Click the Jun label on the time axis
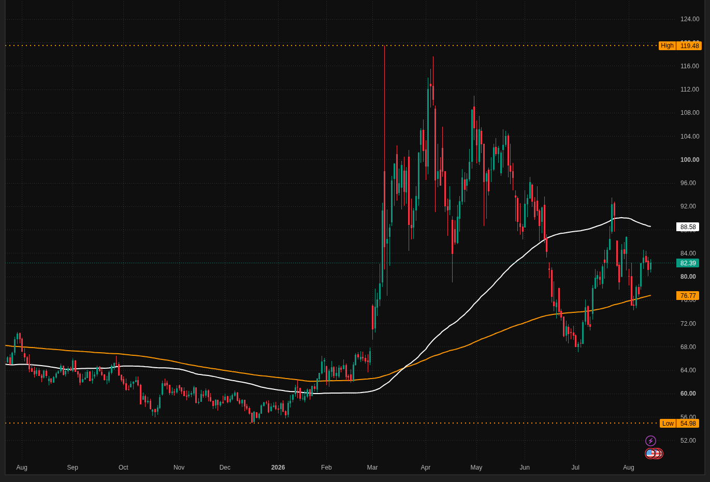The image size is (710, 482). [x=525, y=468]
